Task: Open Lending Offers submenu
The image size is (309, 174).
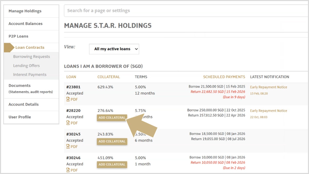Action: coord(27,66)
